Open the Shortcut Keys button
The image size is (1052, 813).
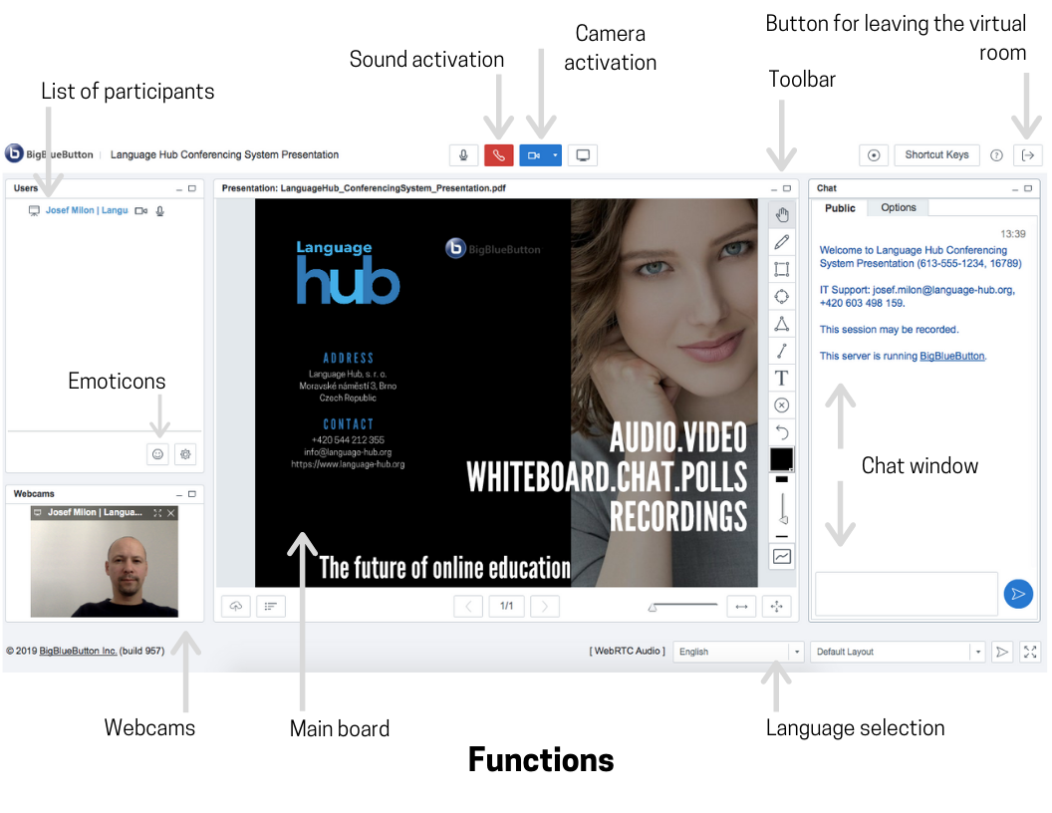(936, 155)
